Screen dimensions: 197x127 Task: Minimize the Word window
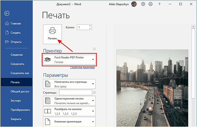pyautogui.click(x=170, y=4)
